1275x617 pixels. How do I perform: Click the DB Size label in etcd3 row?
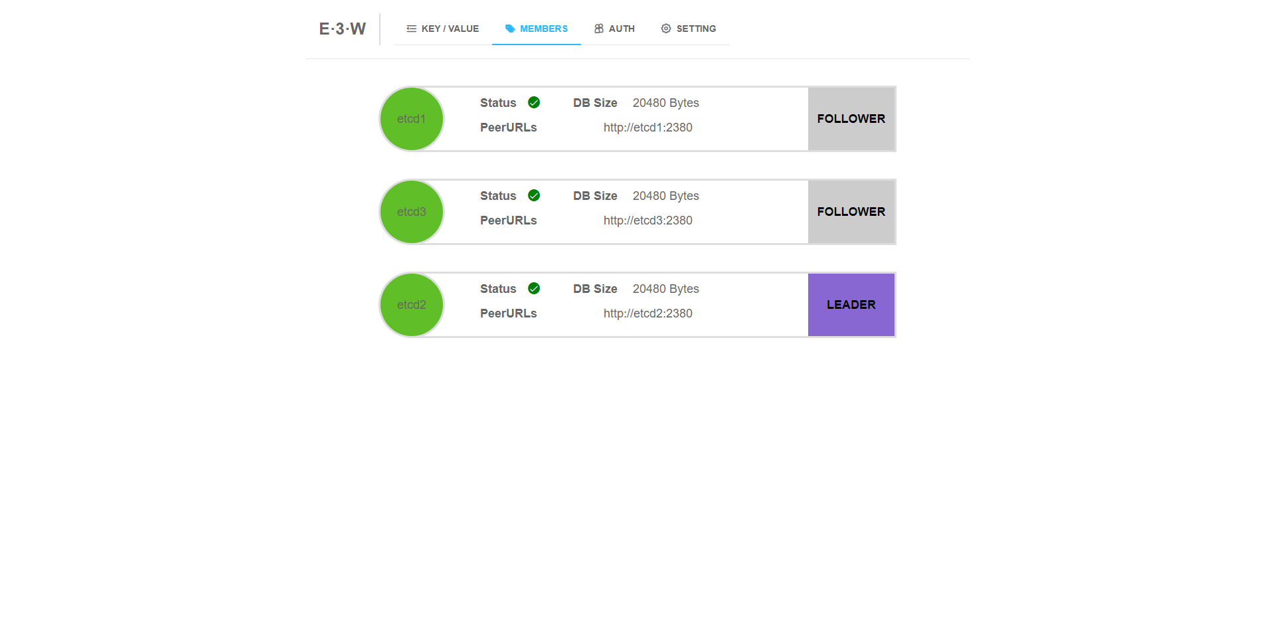(596, 196)
